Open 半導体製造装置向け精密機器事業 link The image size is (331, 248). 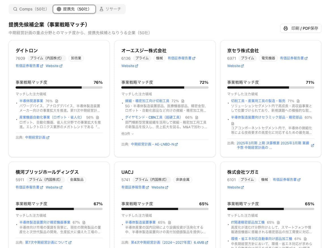tap(45, 223)
